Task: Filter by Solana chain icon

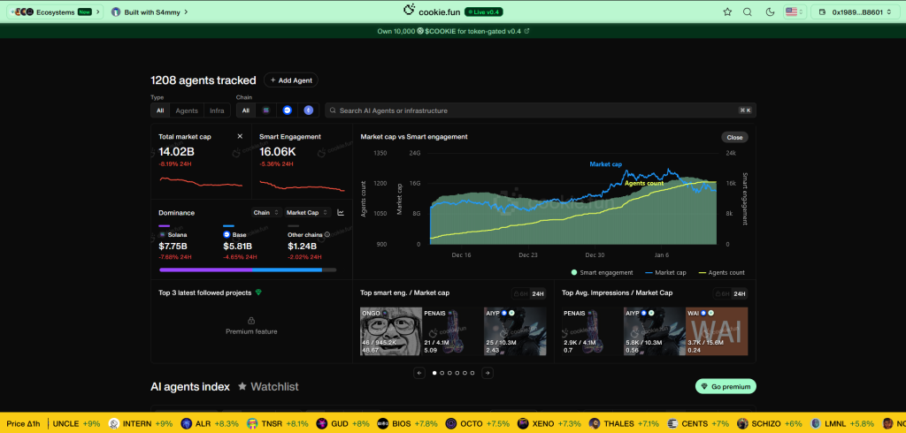Action: click(x=265, y=110)
